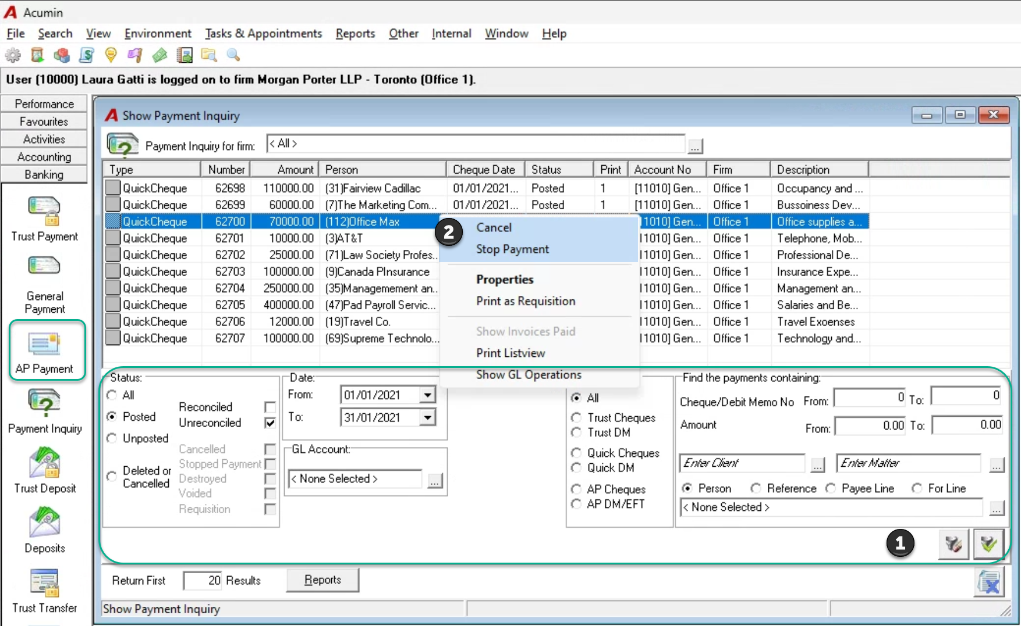Open the Enter Client browse button
This screenshot has width=1021, height=626.
(x=818, y=465)
